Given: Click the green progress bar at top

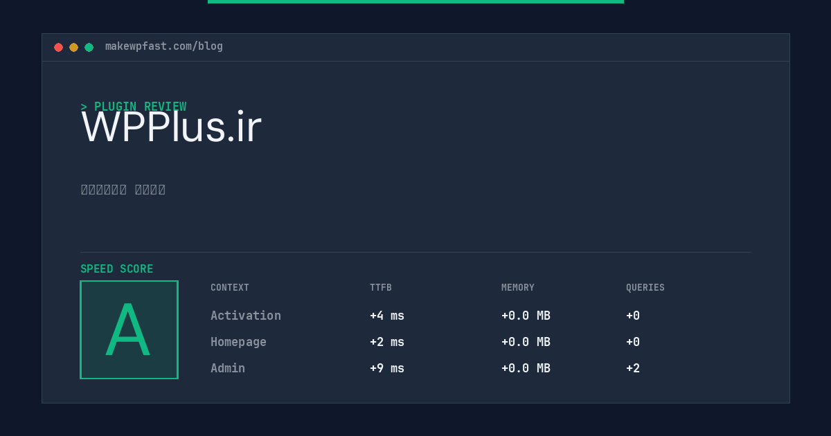Looking at the screenshot, I should [x=415, y=1].
